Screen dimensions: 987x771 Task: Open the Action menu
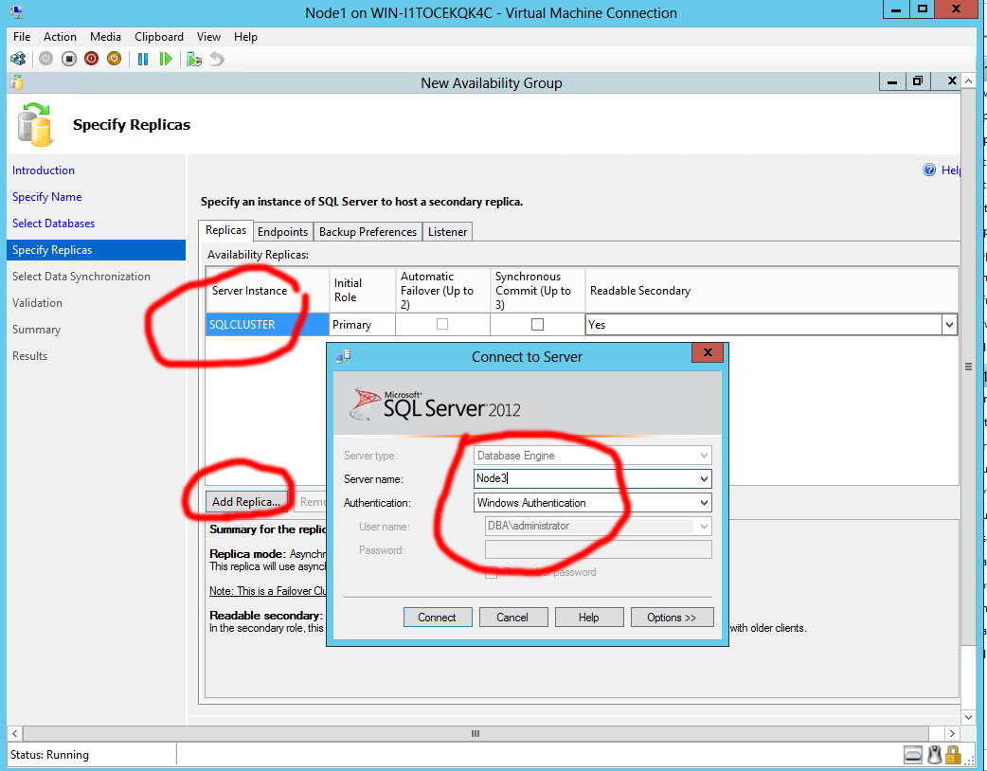point(60,37)
